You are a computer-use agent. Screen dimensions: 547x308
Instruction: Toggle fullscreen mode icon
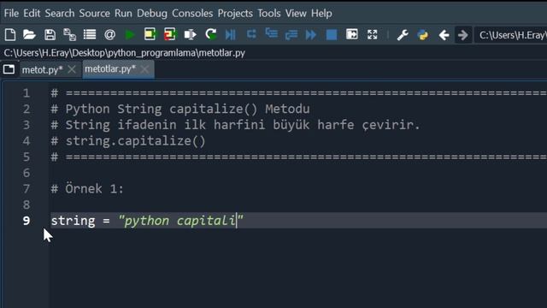373,34
